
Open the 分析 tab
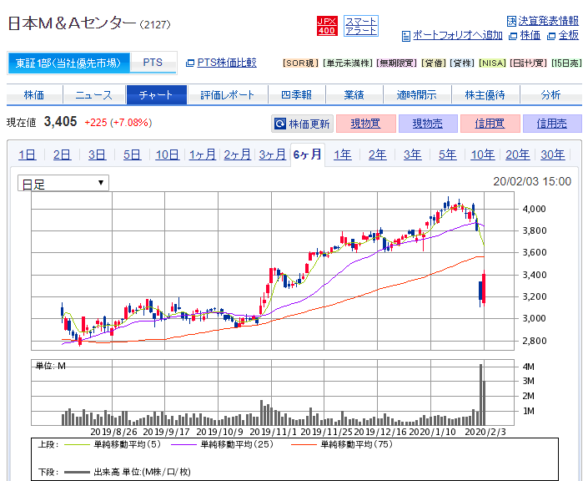550,95
